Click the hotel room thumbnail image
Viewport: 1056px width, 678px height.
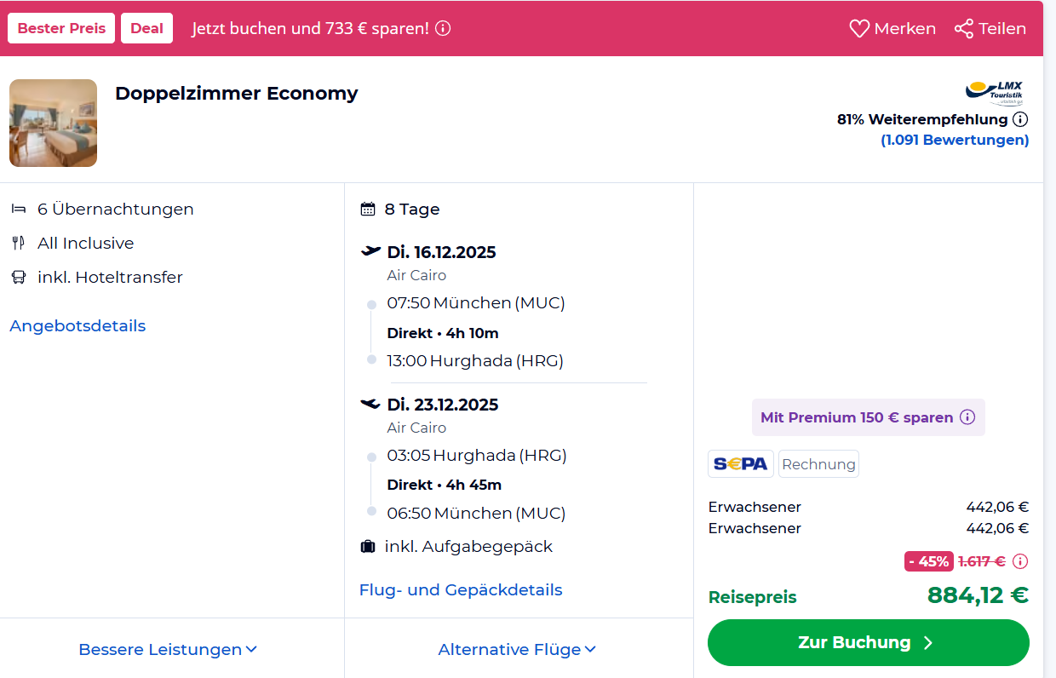point(53,123)
